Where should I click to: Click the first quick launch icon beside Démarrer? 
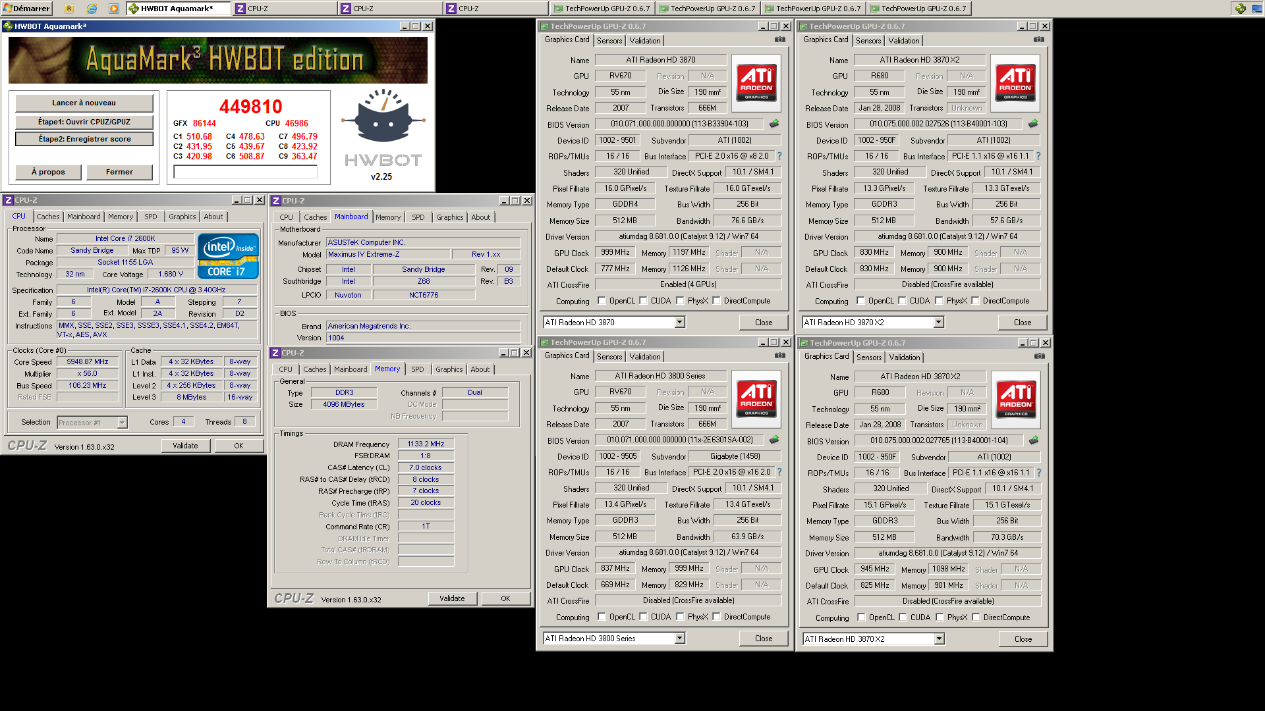point(69,9)
